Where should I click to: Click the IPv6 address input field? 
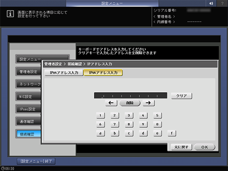point(131,96)
